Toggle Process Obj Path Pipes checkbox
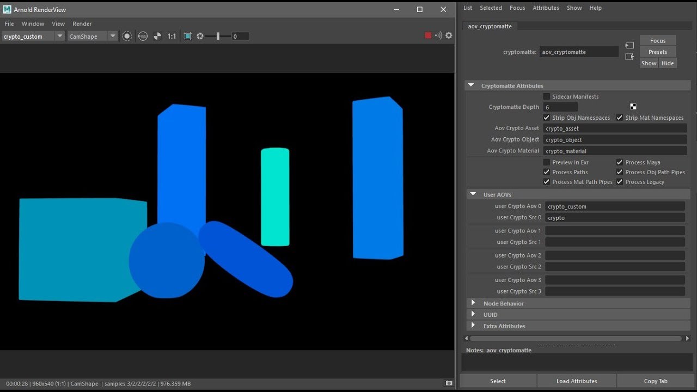This screenshot has width=697, height=392. pos(620,172)
